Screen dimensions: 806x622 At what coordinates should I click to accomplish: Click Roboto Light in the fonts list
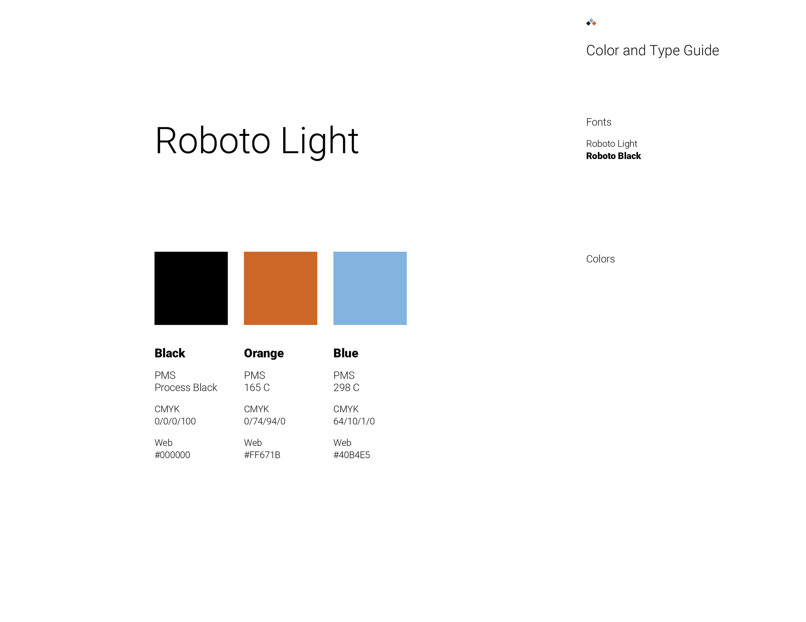[612, 144]
